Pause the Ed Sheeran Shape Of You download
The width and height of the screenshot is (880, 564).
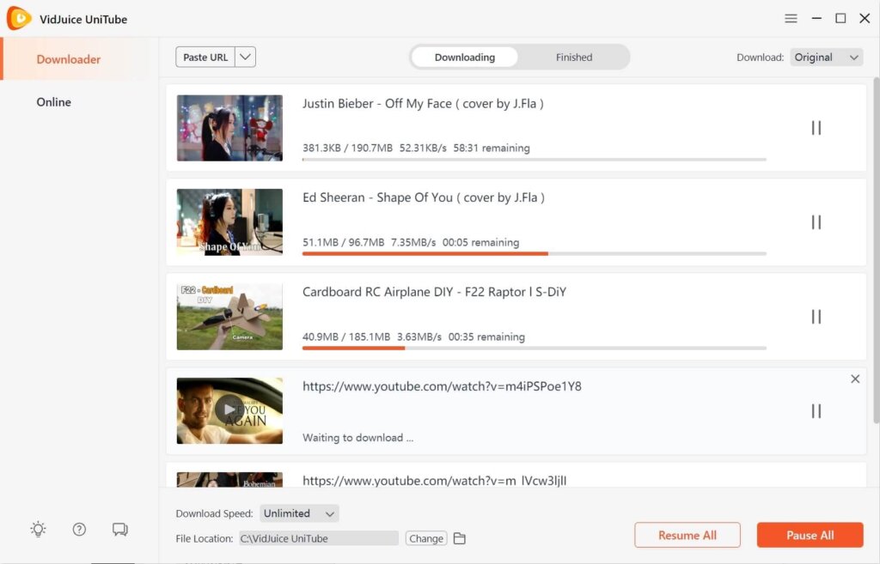coord(816,222)
